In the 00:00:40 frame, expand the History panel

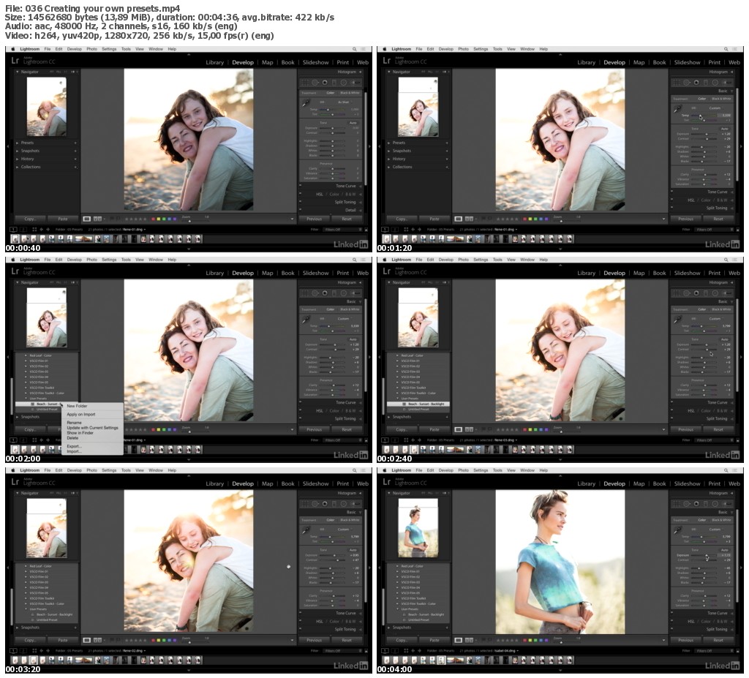coord(18,159)
